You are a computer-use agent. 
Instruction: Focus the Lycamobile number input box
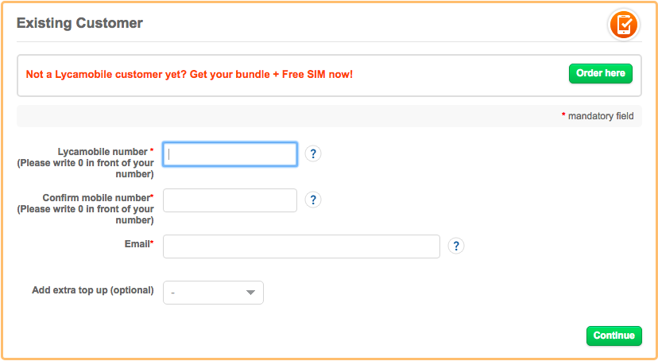click(230, 154)
